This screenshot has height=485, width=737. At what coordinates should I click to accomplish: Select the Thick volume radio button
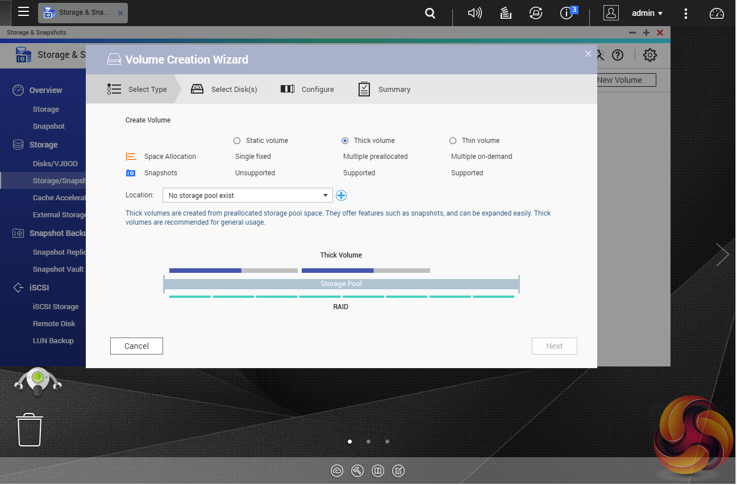[x=345, y=141]
